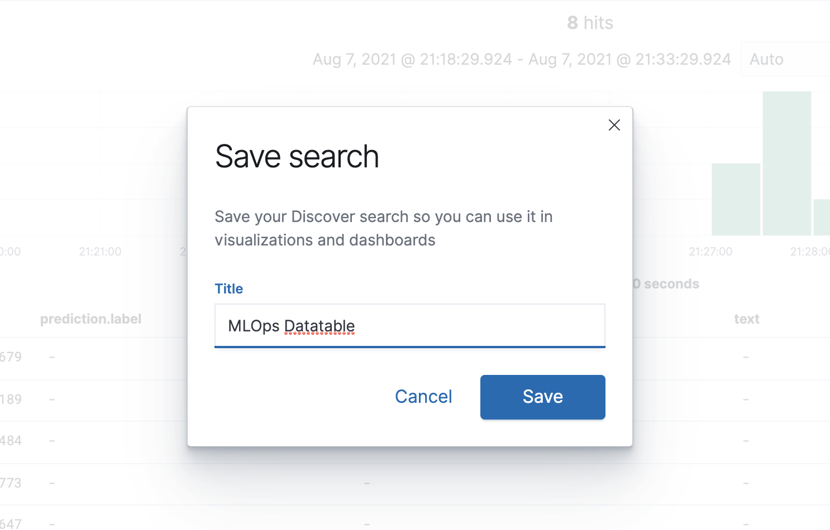830x530 pixels.
Task: Open the Auto interval dropdown
Action: [x=784, y=59]
